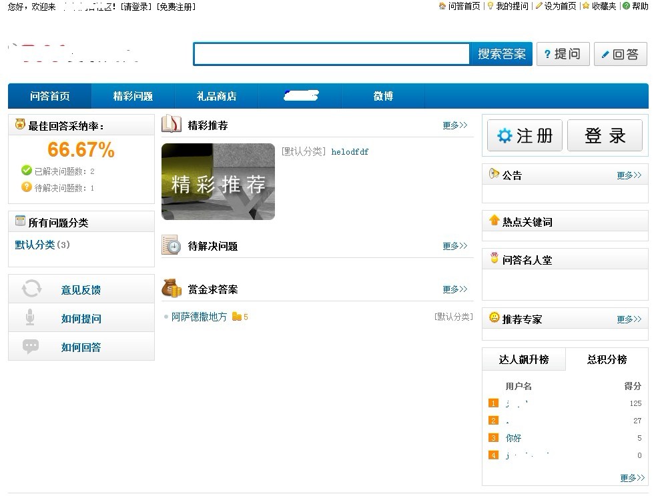Open 更多 link in 推荐专家 panel
The height and width of the screenshot is (496, 660).
tap(629, 319)
